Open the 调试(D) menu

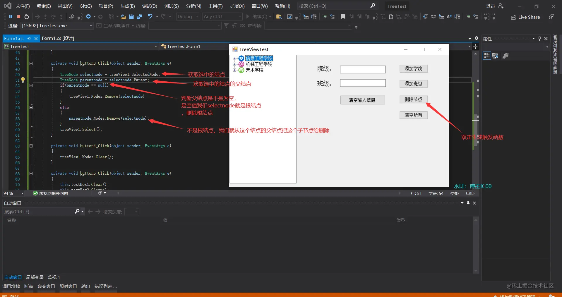click(150, 6)
